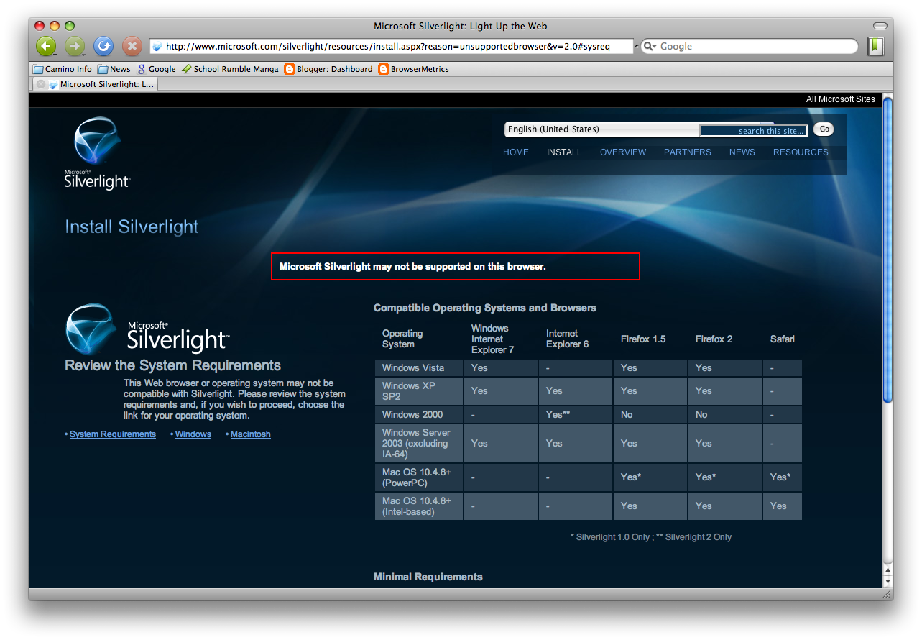Image resolution: width=922 pixels, height=640 pixels.
Task: Click the Windows Internet Explorer 7 column header
Action: [x=492, y=339]
